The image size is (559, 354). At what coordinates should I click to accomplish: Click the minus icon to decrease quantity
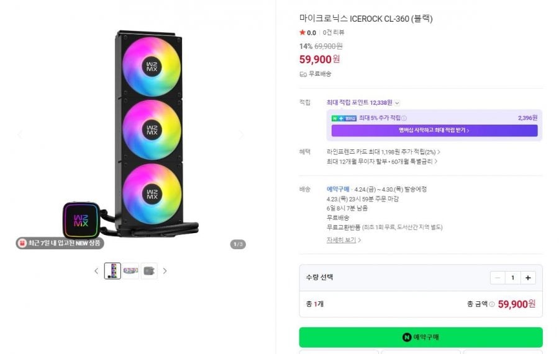498,278
